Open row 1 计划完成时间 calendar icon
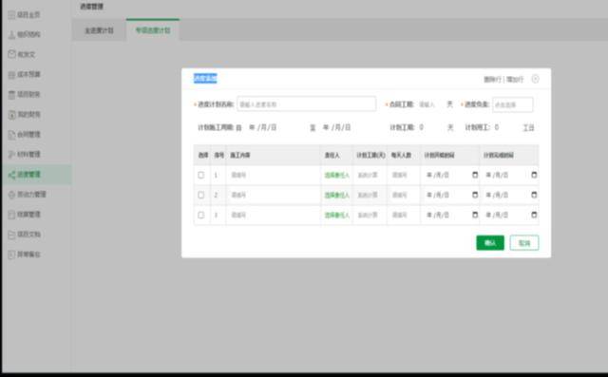 click(534, 175)
